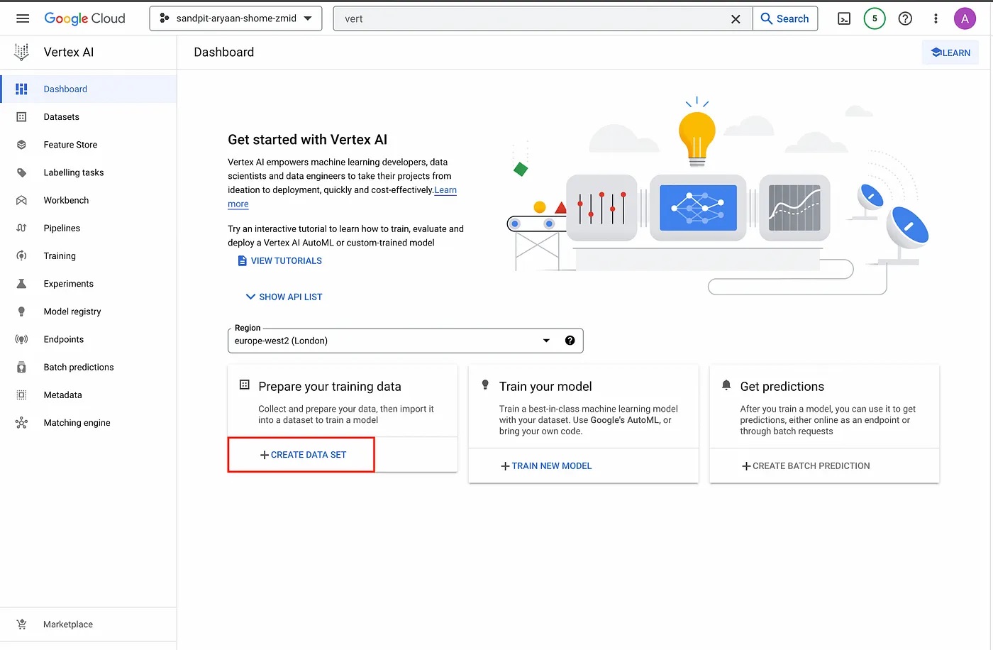
Task: Click VIEW TUTORIALS link
Action: [x=279, y=260]
